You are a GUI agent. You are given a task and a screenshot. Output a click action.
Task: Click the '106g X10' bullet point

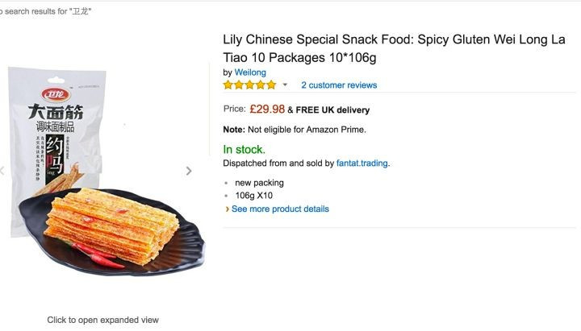(254, 196)
